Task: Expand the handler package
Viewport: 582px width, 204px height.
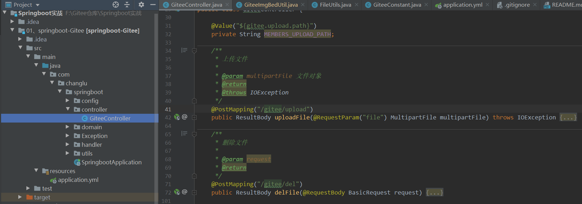Action: pos(68,144)
